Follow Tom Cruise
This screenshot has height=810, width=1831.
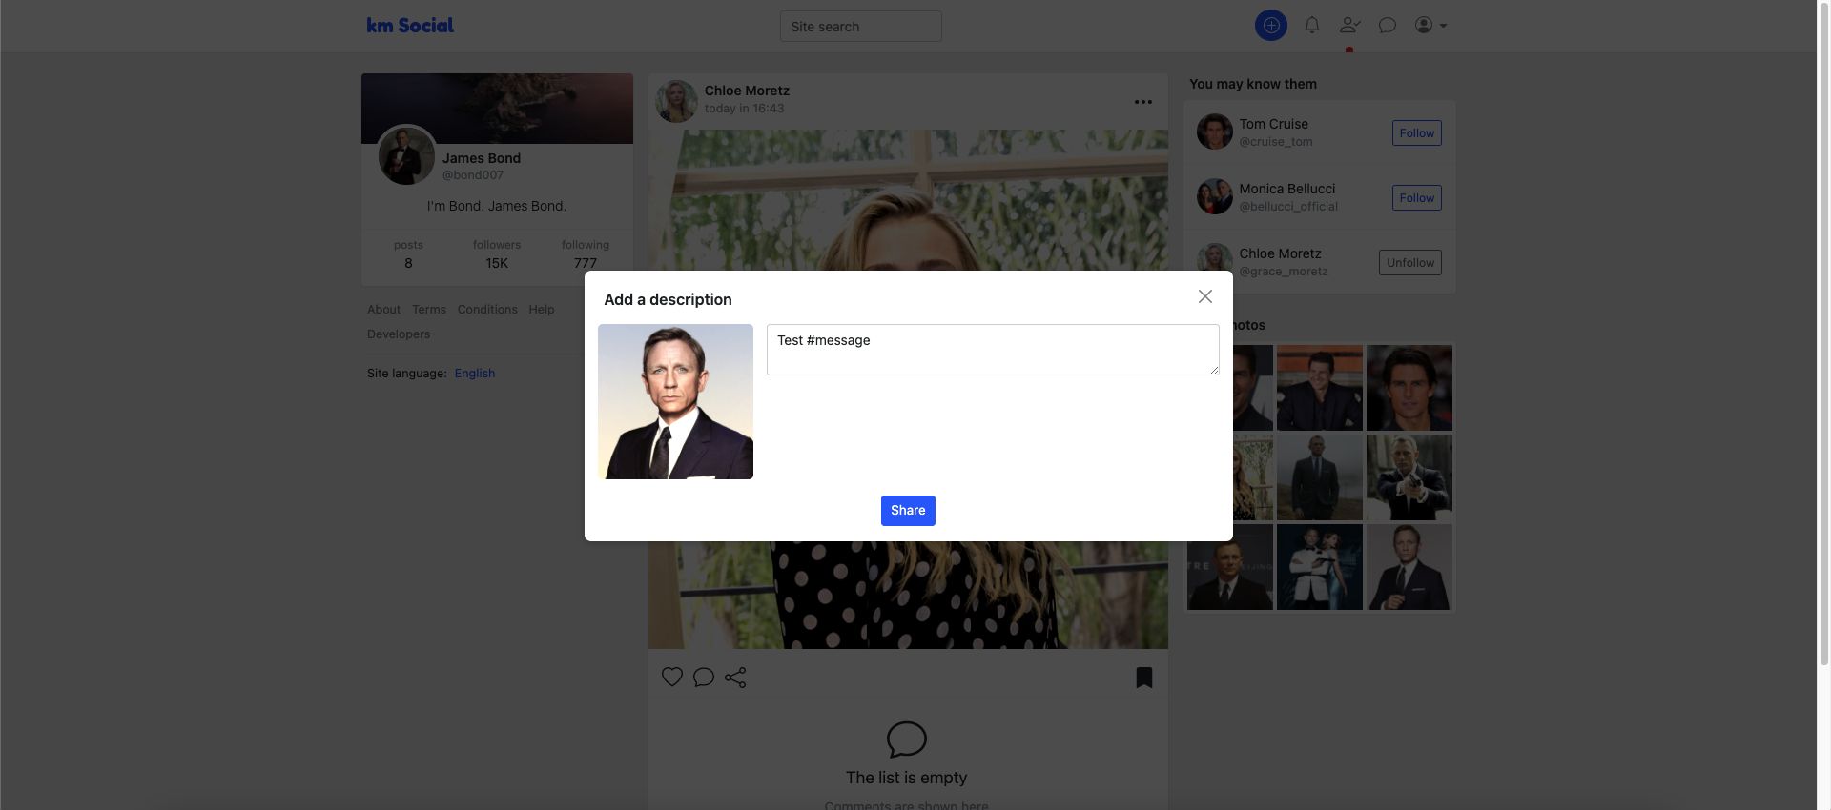pyautogui.click(x=1416, y=133)
